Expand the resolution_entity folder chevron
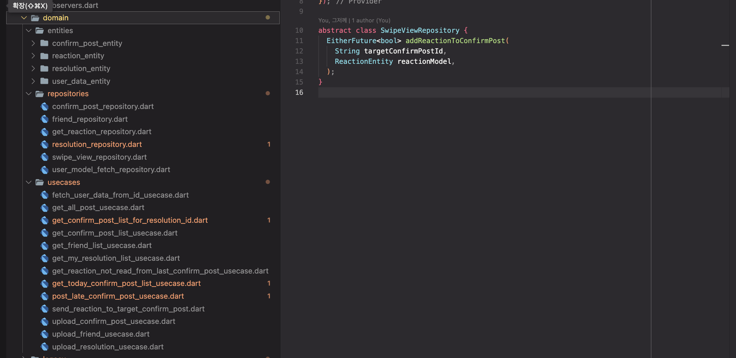 tap(33, 68)
